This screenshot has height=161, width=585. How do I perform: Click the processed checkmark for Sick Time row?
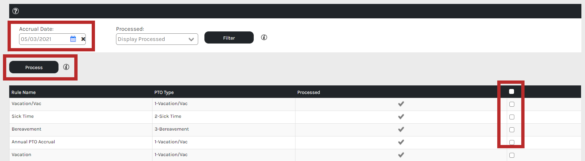coord(401,116)
